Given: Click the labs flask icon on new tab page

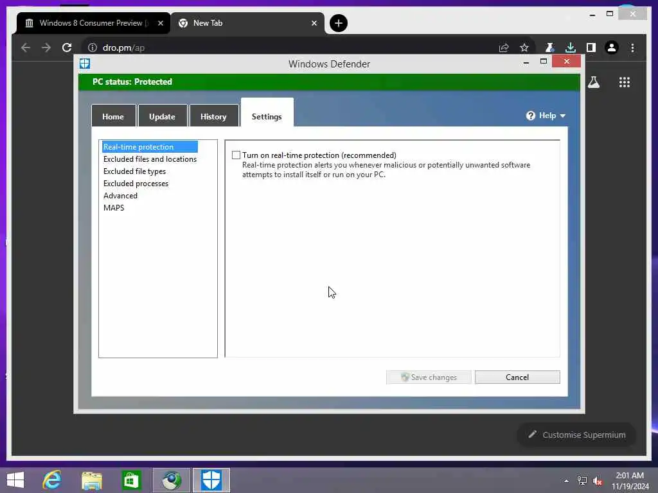Looking at the screenshot, I should tap(594, 82).
